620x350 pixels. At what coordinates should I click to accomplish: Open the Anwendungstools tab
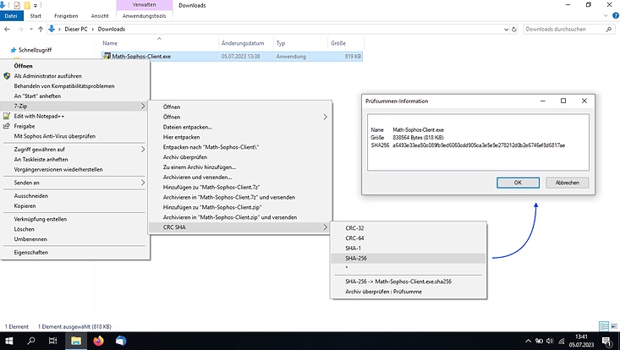[x=145, y=16]
